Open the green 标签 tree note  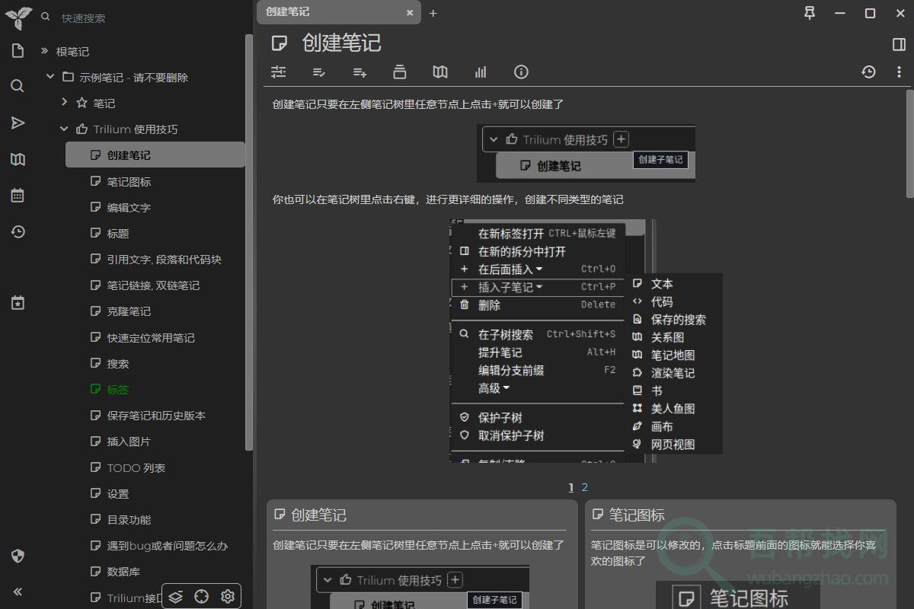click(118, 389)
